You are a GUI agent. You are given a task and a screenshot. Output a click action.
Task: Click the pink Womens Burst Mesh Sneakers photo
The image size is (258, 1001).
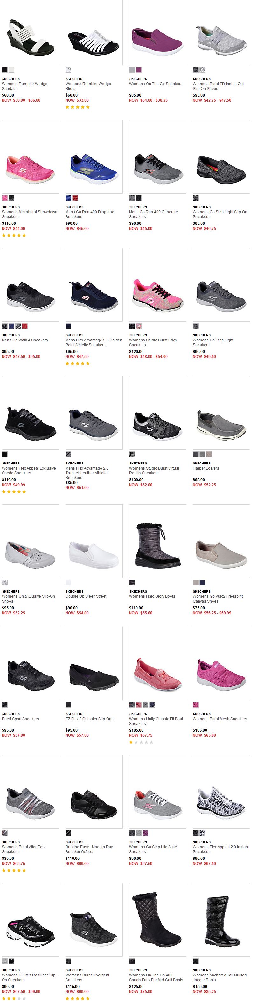click(221, 664)
